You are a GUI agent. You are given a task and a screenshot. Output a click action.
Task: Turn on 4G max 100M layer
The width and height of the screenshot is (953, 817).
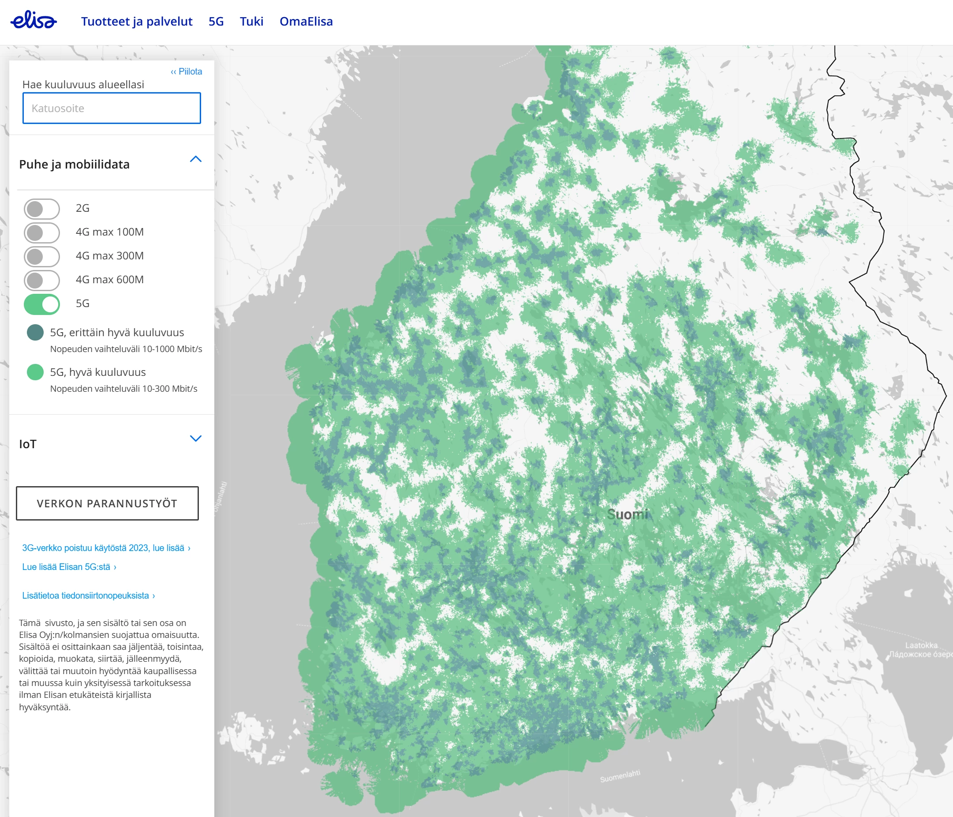pyautogui.click(x=42, y=233)
